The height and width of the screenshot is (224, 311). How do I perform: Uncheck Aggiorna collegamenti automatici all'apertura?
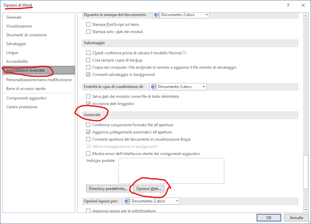[x=88, y=132]
